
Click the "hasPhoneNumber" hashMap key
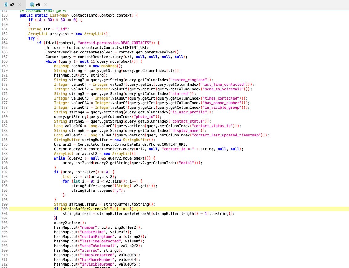[x=97, y=260]
